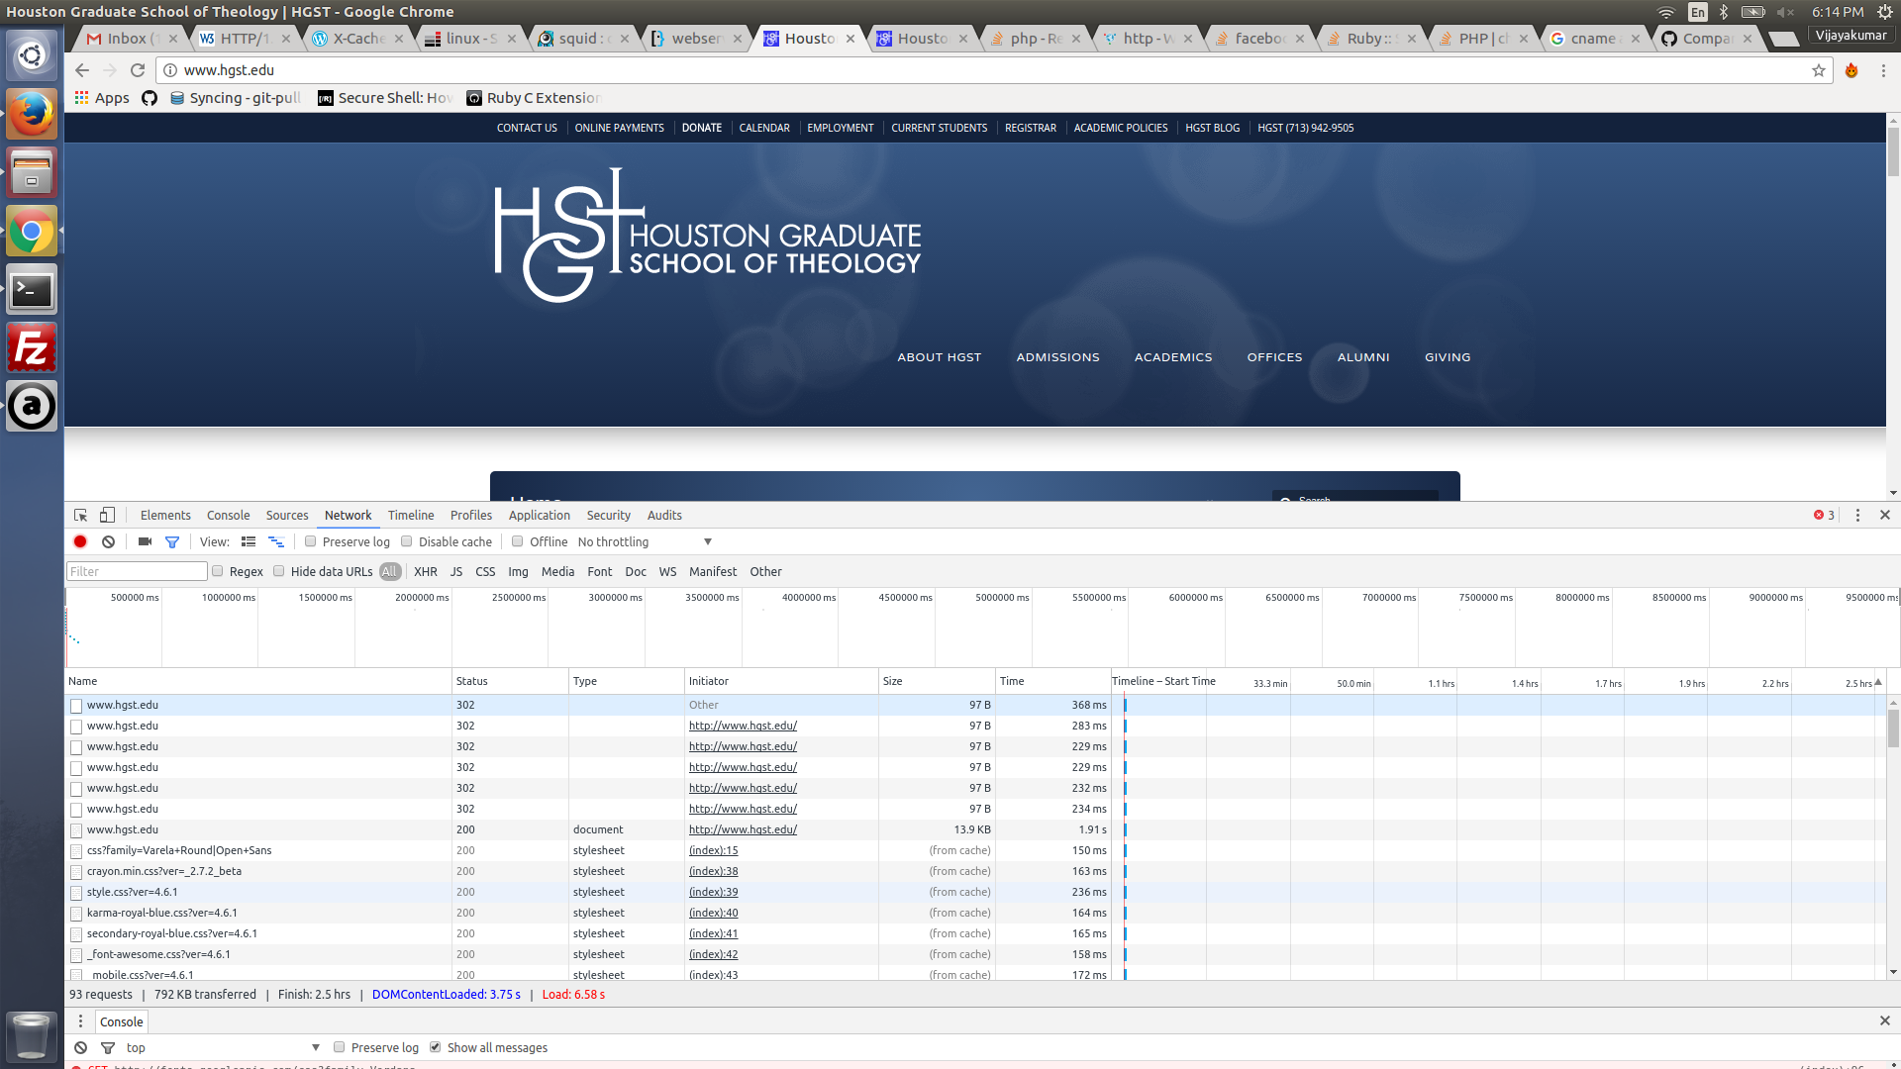1901x1069 pixels.
Task: Open the Console tab in DevTools
Action: tap(228, 515)
